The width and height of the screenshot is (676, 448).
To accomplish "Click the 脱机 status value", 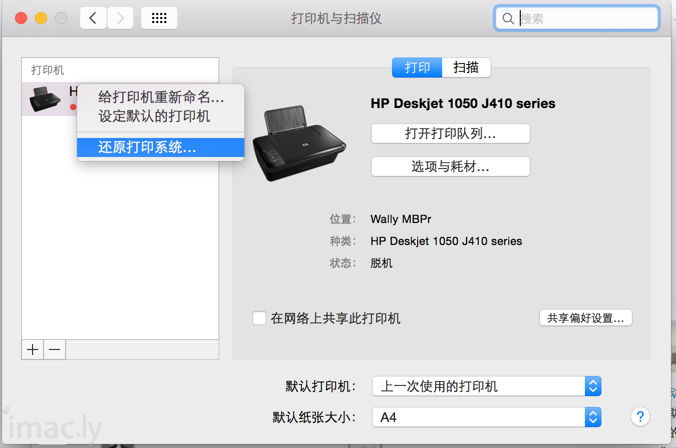I will point(382,263).
